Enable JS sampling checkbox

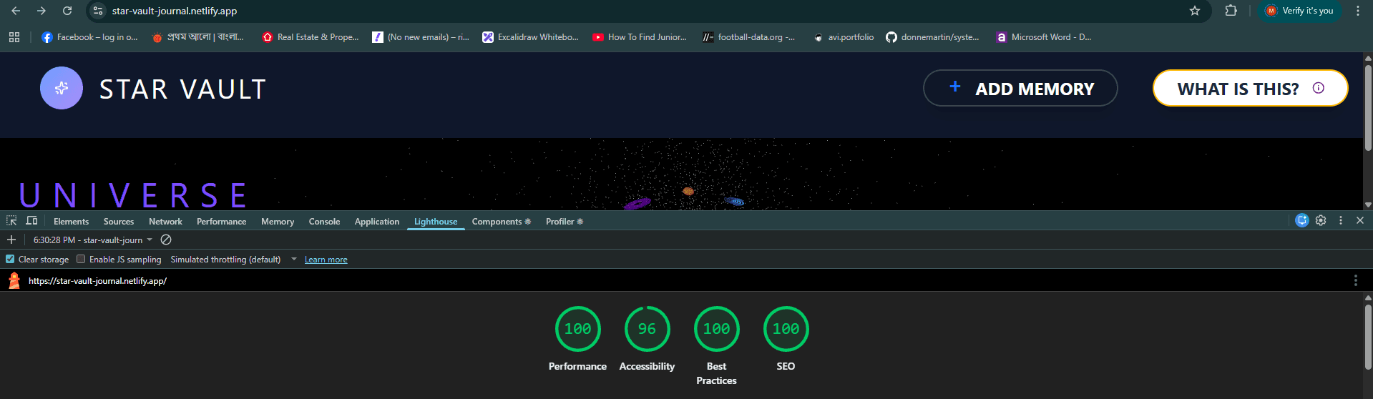(x=81, y=259)
